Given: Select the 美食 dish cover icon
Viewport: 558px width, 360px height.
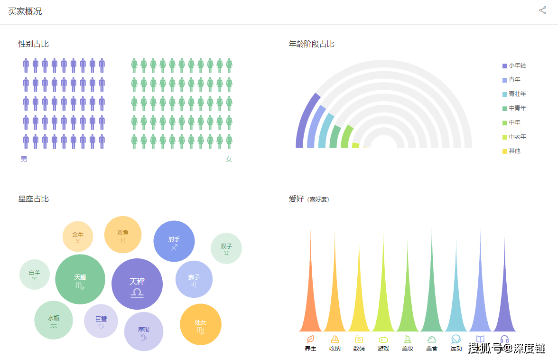Looking at the screenshot, I should pyautogui.click(x=432, y=339).
